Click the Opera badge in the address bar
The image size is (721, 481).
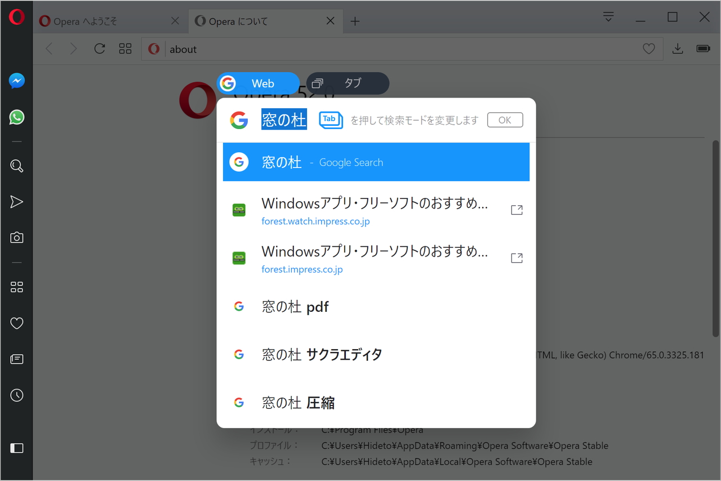tap(154, 49)
